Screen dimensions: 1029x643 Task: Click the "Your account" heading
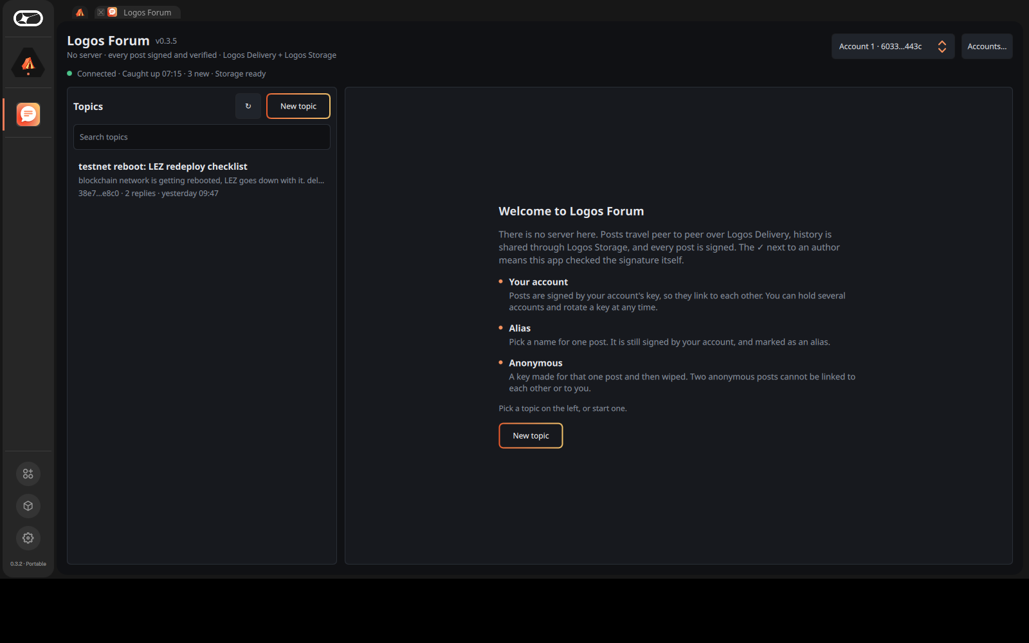538,282
